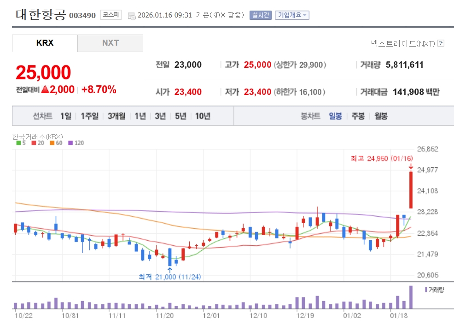Image resolution: width=454 pixels, height=332 pixels.
Task: Switch to the NXT tab
Action: click(x=111, y=43)
